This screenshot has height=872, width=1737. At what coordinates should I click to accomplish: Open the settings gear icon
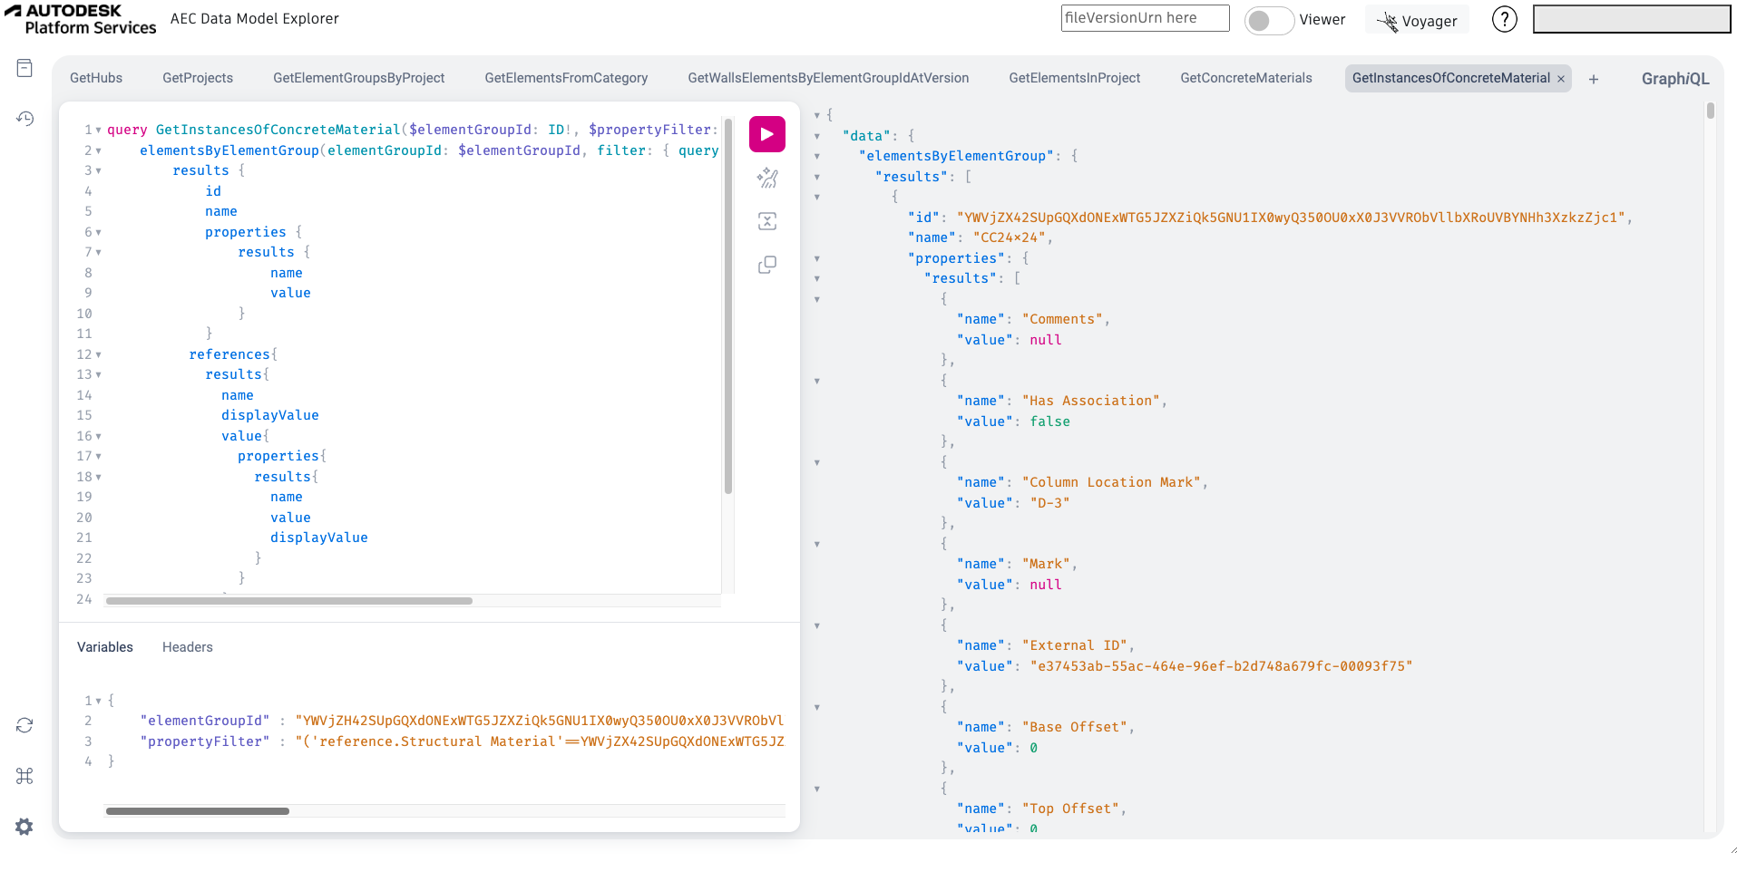click(24, 827)
